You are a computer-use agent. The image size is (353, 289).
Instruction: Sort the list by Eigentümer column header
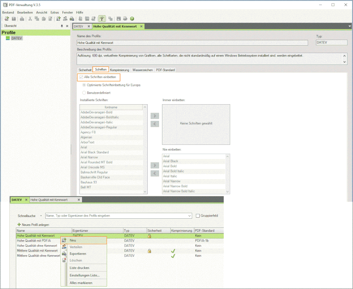(98, 230)
